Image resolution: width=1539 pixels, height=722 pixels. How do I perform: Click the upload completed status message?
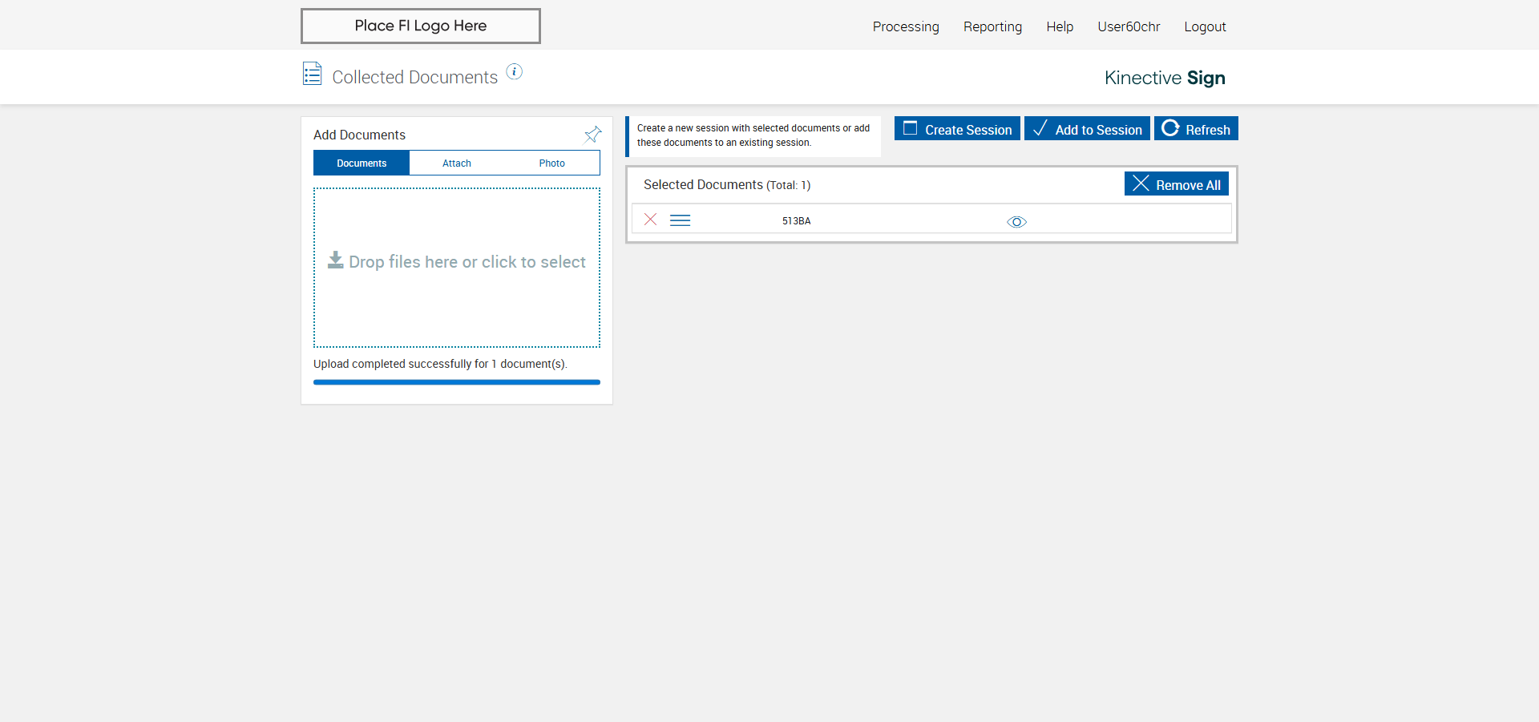440,364
